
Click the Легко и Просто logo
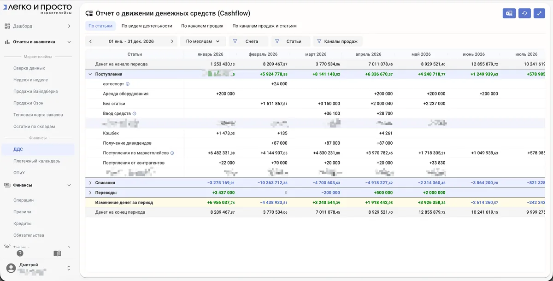[37, 9]
